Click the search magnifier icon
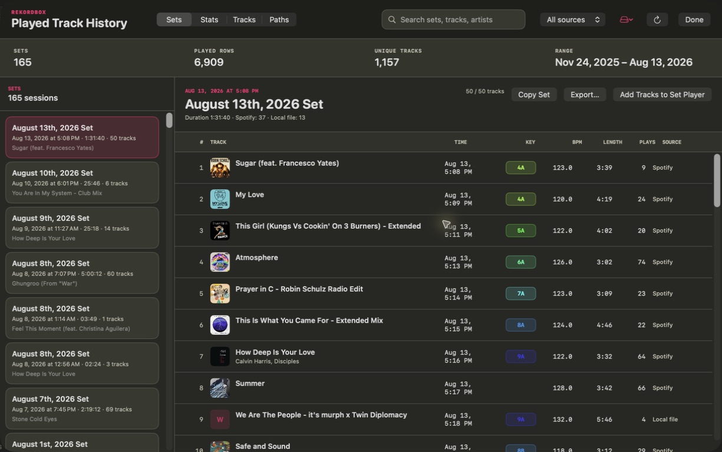722x452 pixels. pos(391,19)
